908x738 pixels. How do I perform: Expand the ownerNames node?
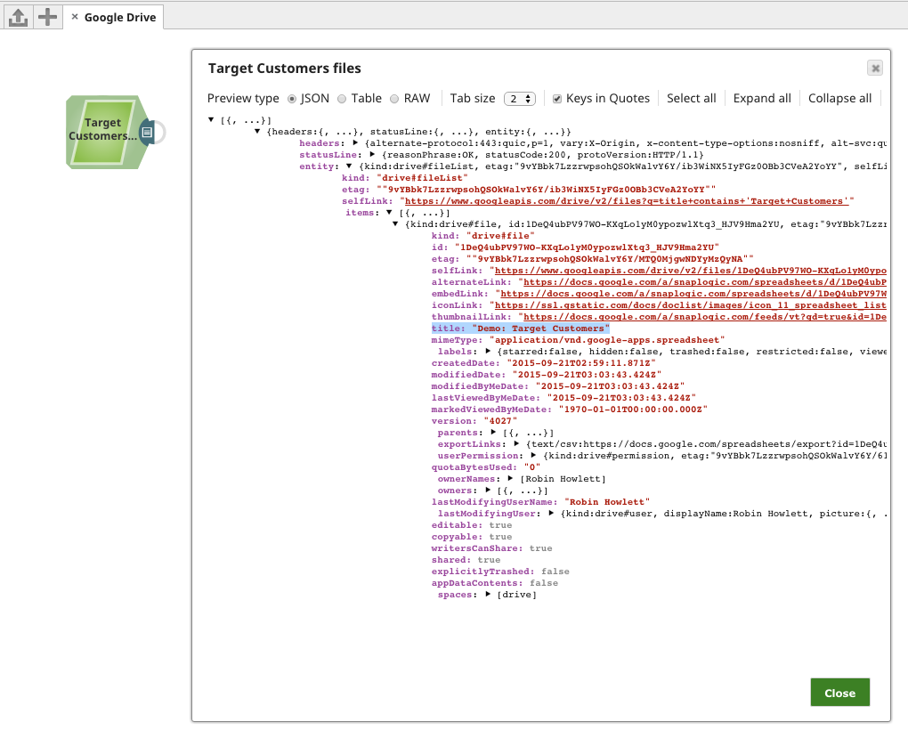coord(510,479)
